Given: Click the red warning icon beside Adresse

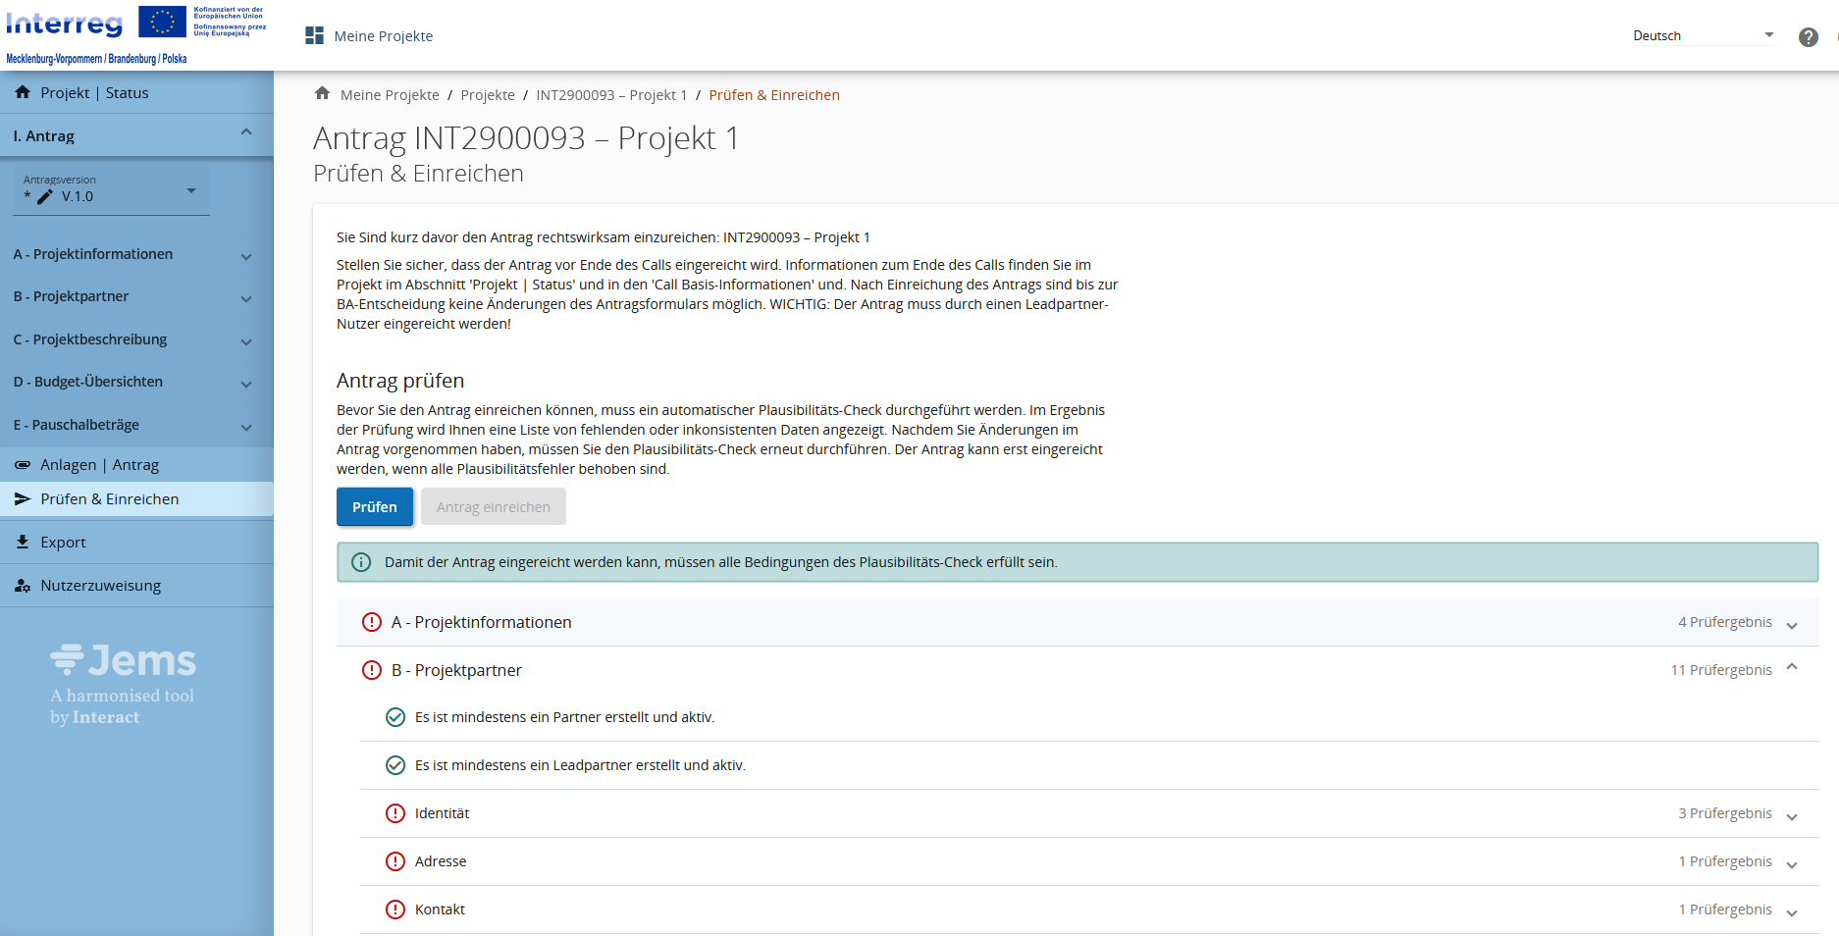Looking at the screenshot, I should pos(395,861).
